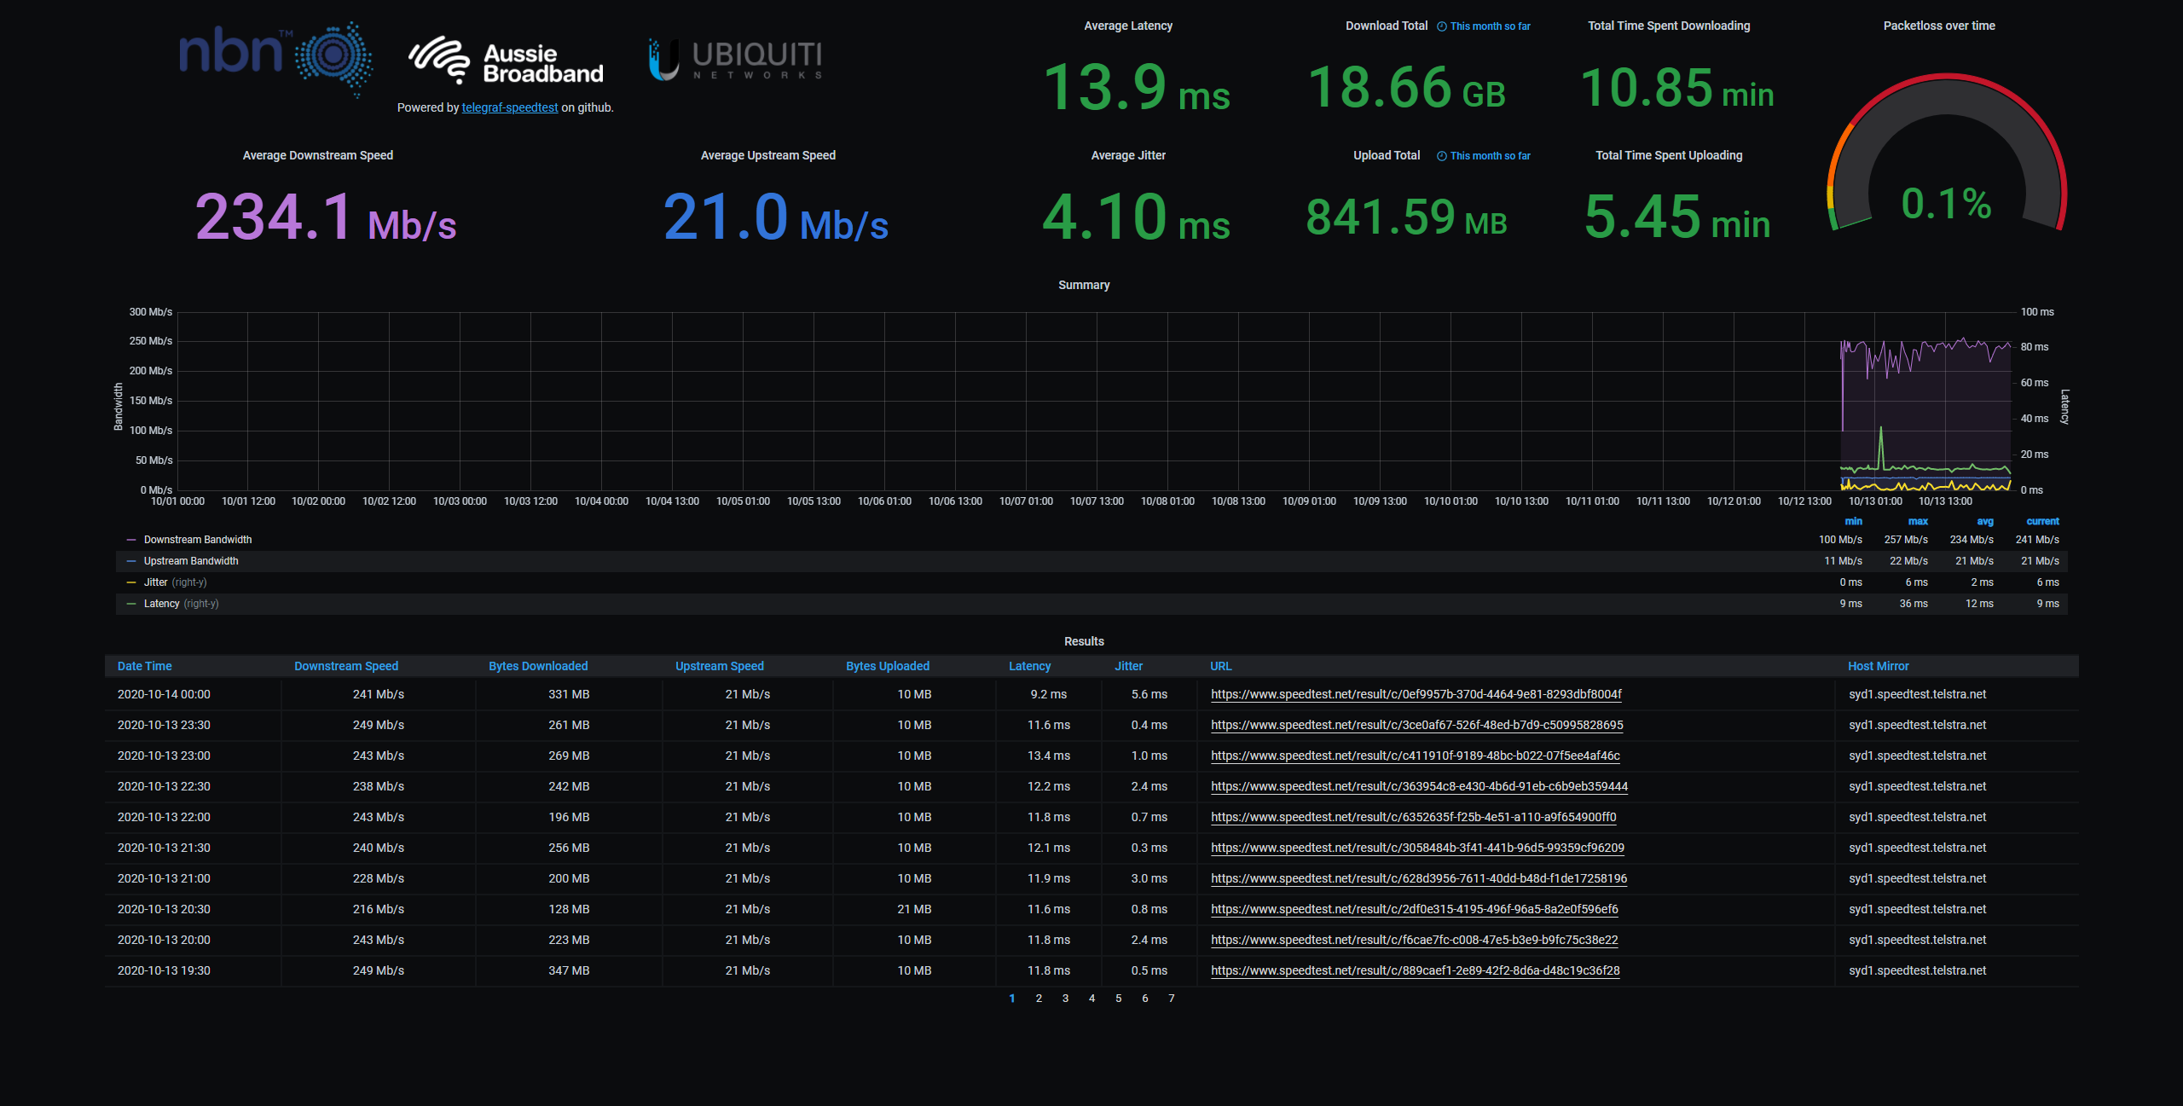Open Average Upstream Speed panel menu
Viewport: 2183px width, 1106px height.
point(768,155)
